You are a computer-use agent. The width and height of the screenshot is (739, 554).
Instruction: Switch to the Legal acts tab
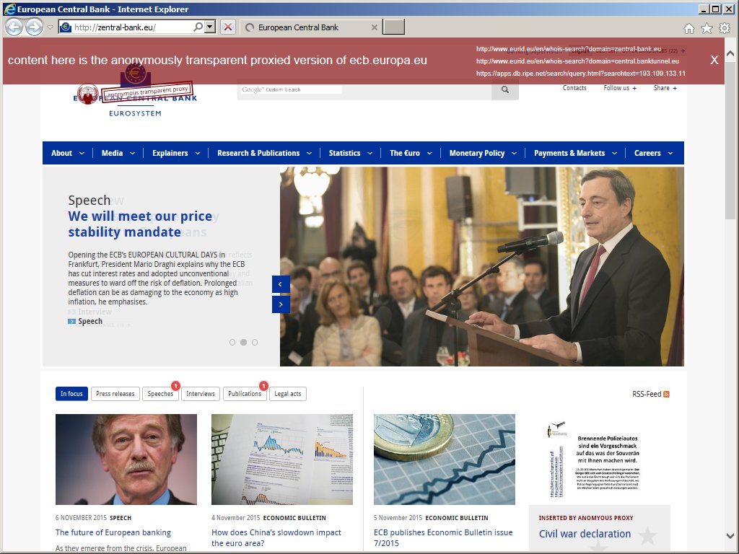287,394
